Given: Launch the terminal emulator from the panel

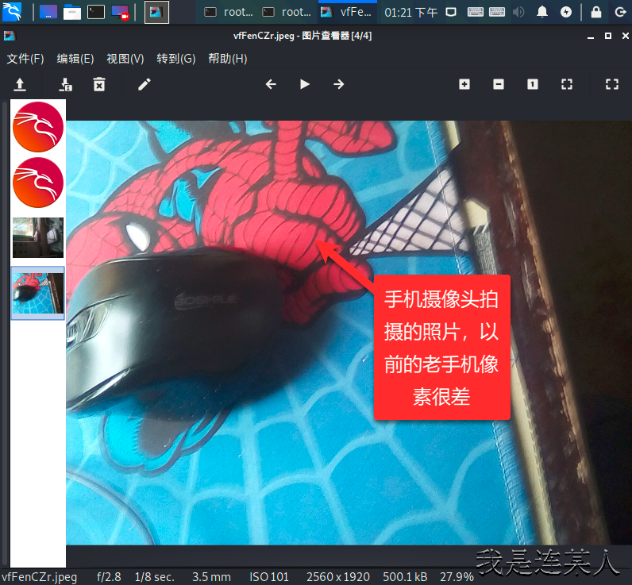Looking at the screenshot, I should (x=96, y=12).
